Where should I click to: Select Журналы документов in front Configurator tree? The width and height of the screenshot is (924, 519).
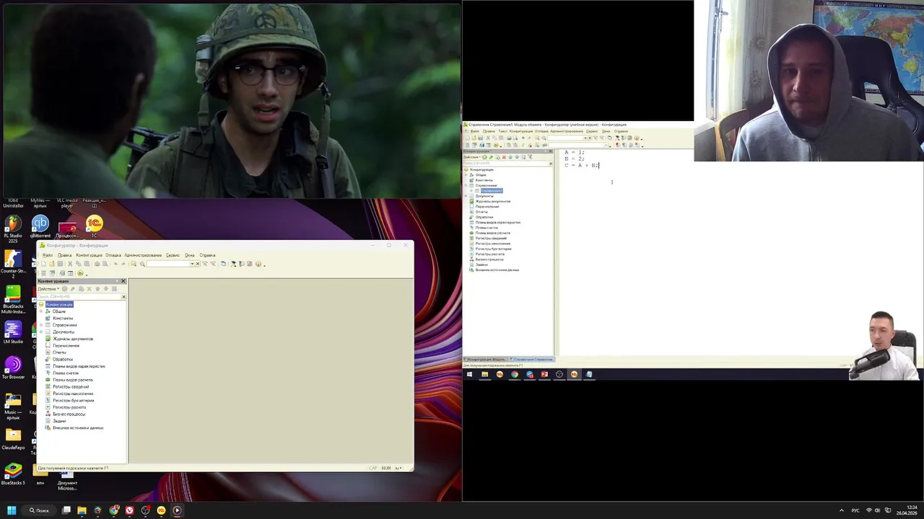point(72,339)
